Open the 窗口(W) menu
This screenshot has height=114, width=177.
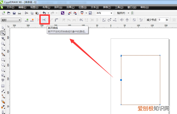pos(132,7)
